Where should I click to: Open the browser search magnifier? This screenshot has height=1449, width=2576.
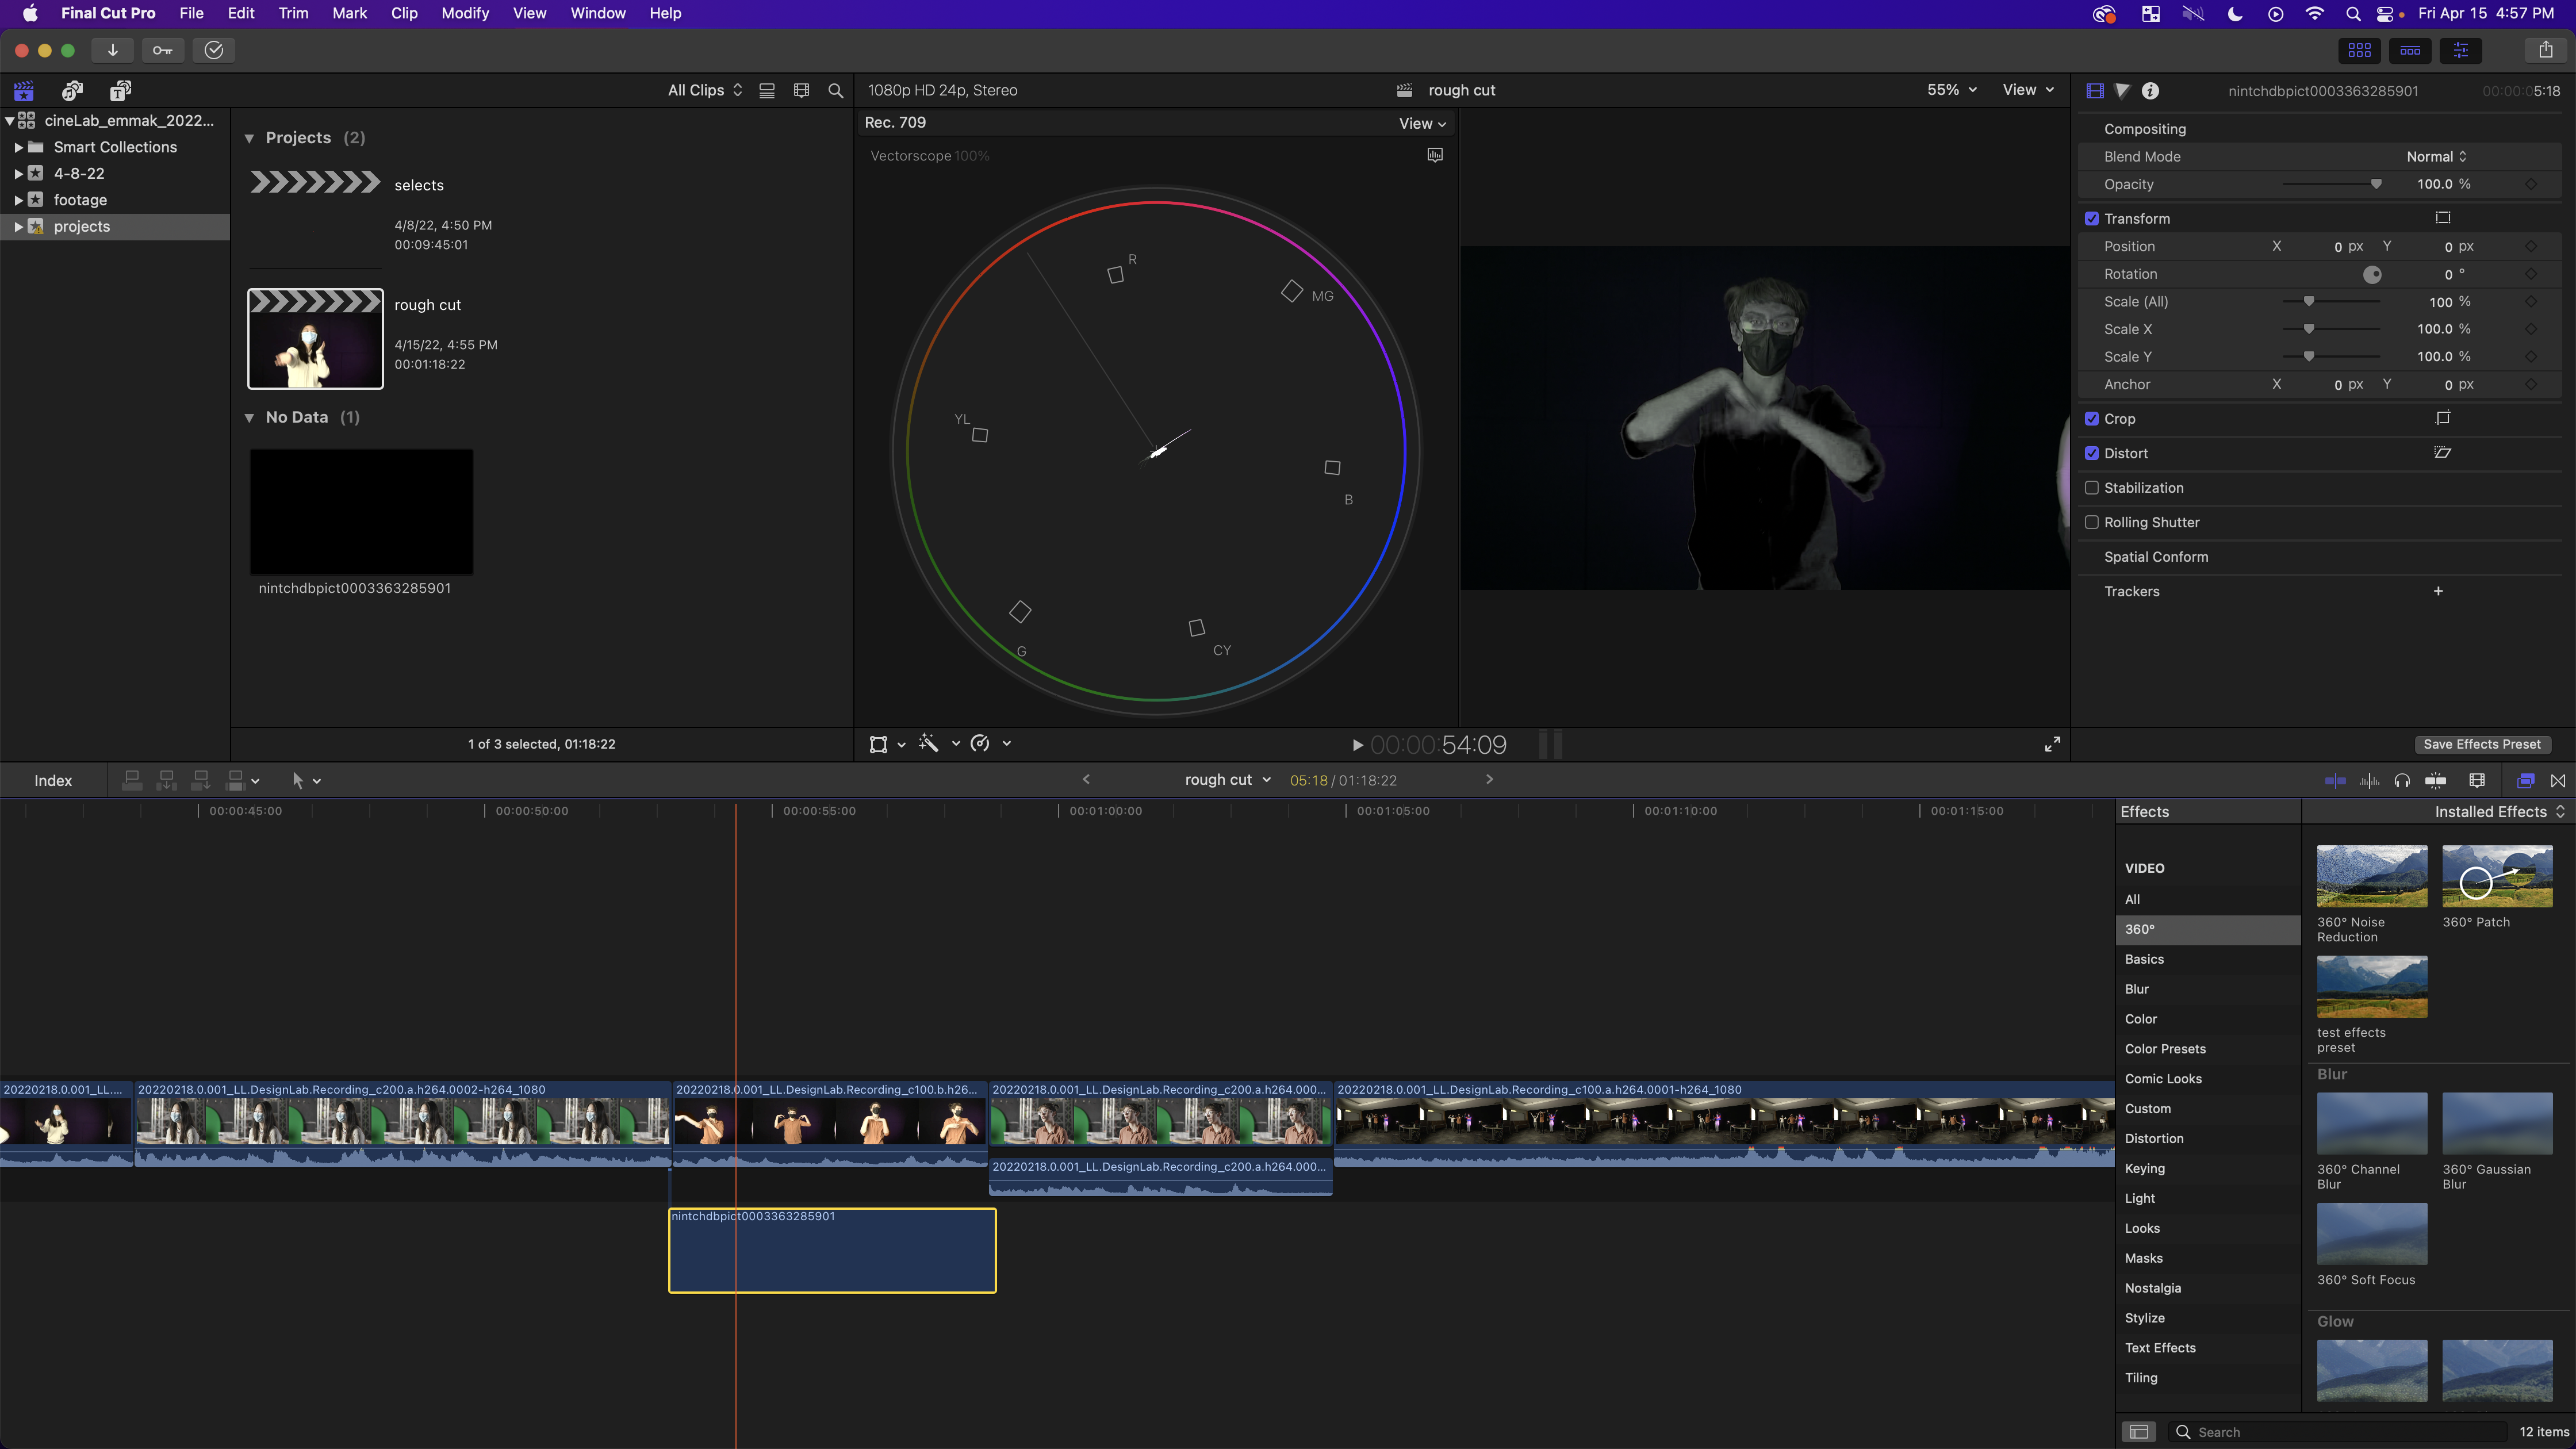point(836,91)
